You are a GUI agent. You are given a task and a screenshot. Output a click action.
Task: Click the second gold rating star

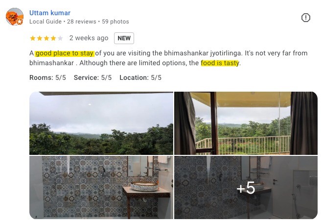coord(40,38)
